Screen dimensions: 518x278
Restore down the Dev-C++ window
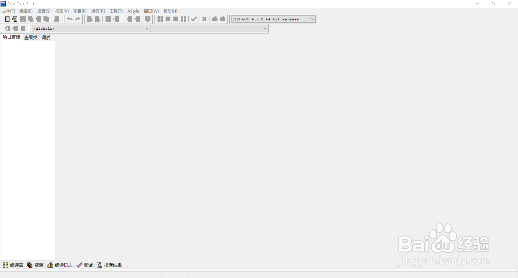click(493, 4)
